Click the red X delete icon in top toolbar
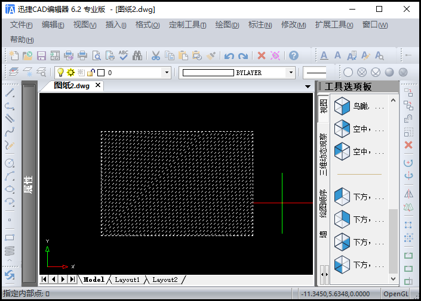The height and width of the screenshot is (301, 421). coord(261,55)
